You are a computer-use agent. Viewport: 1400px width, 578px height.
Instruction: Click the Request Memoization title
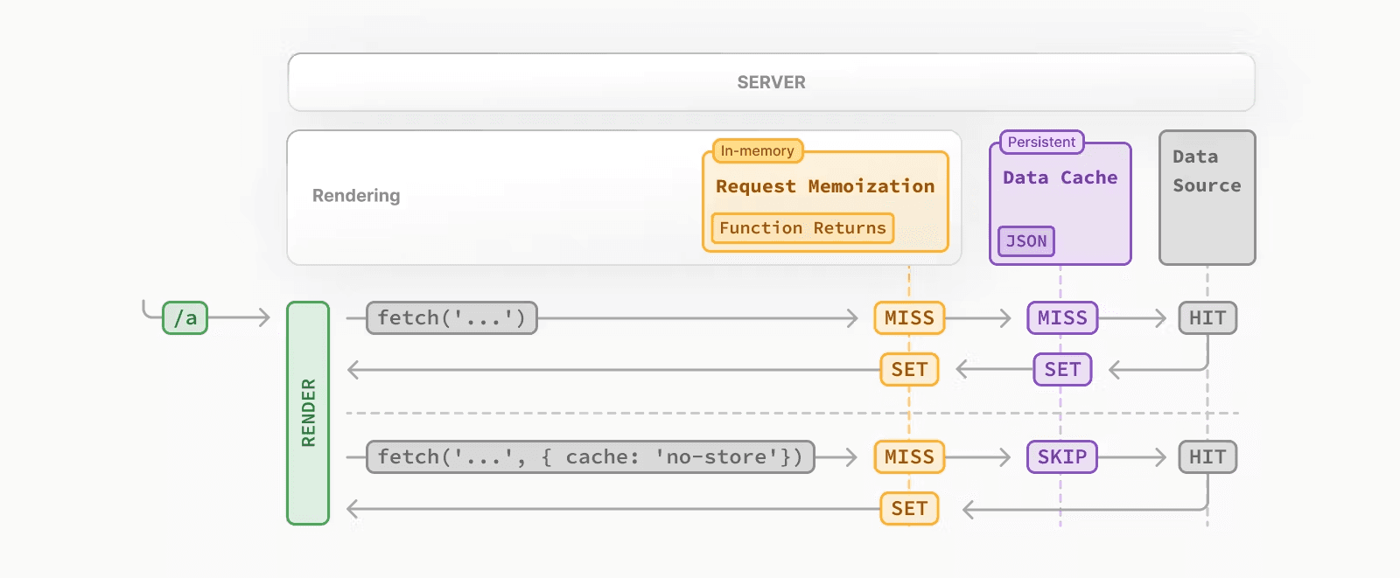tap(825, 186)
